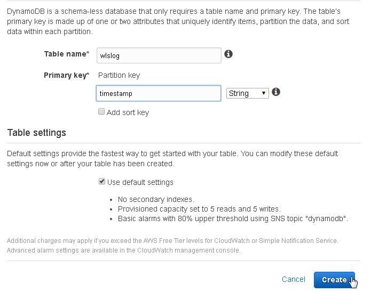The image size is (371, 292).
Task: Click the 'Table name*' field label
Action: click(x=67, y=54)
